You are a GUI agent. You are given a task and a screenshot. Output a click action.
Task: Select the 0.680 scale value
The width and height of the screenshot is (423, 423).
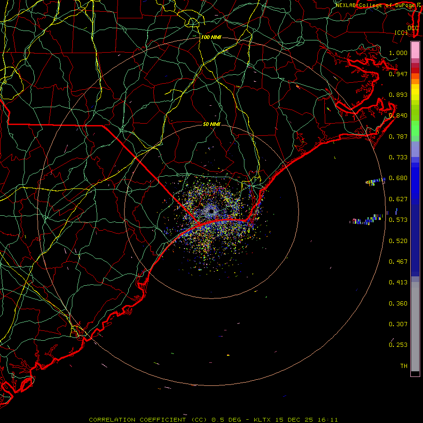(398, 178)
